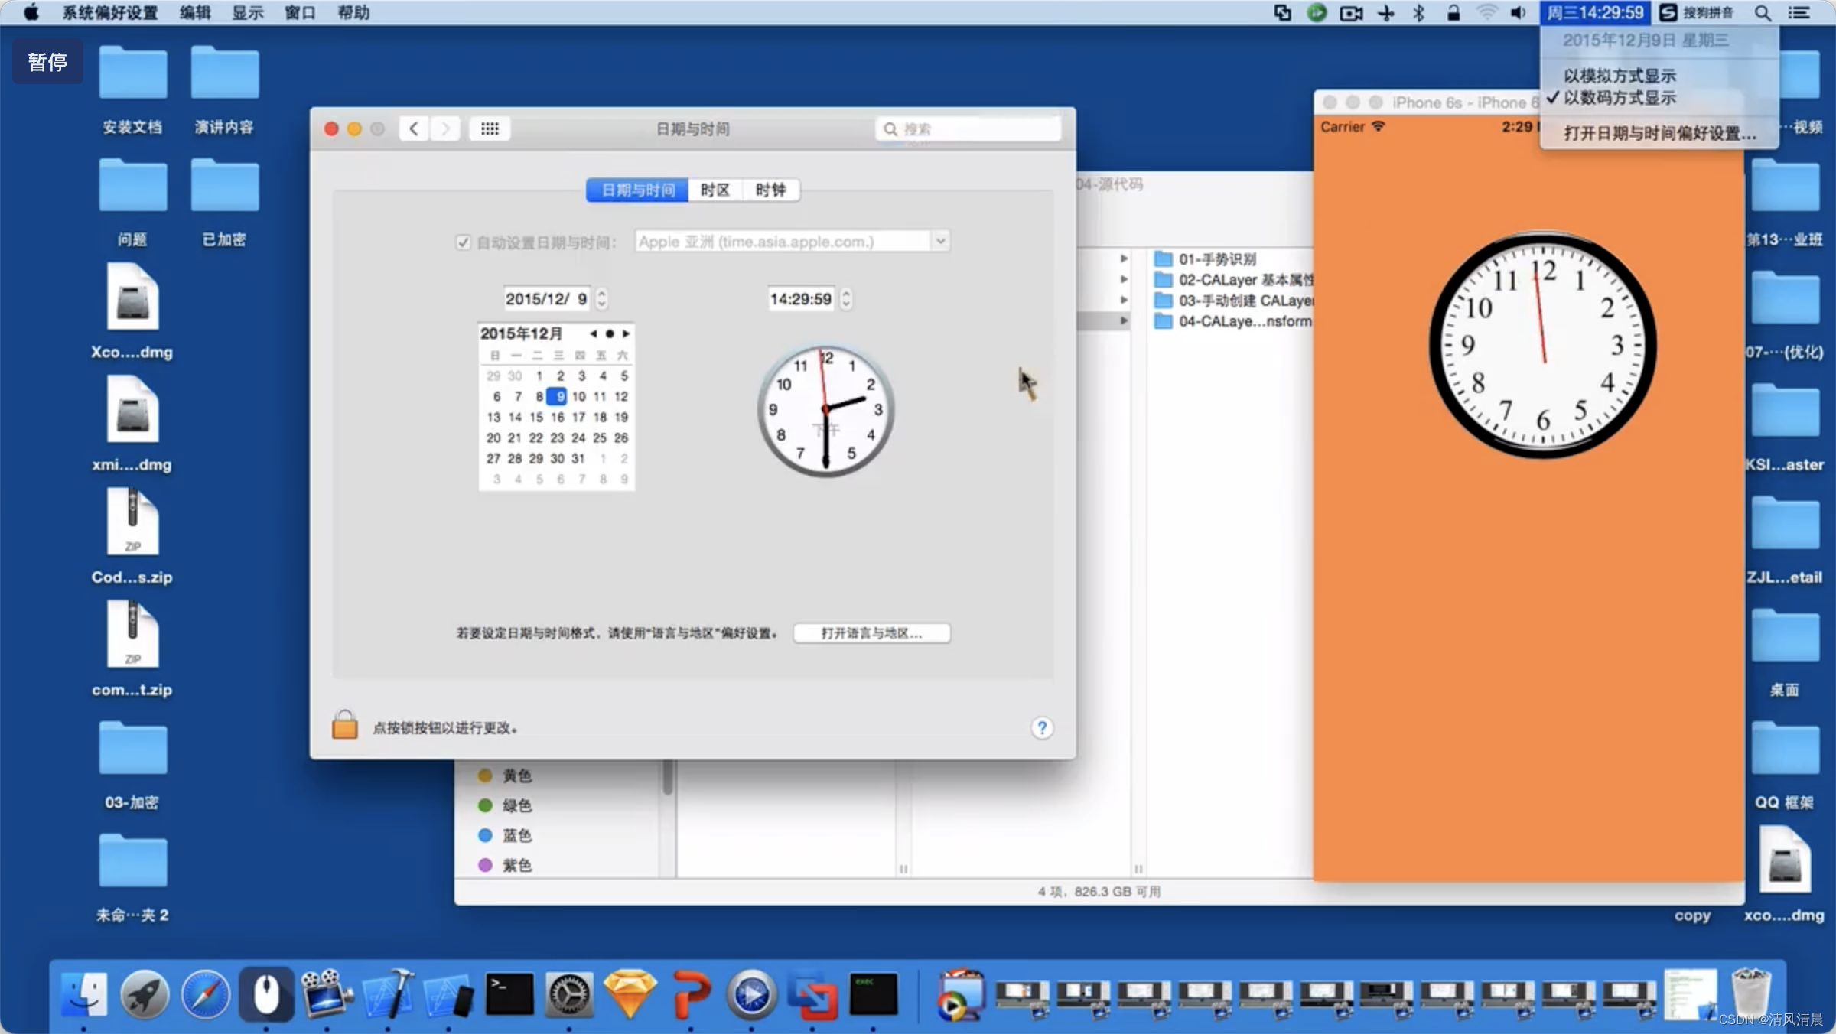The image size is (1836, 1034).
Task: Choose 打开日期与时间偏好设置
Action: click(1659, 133)
